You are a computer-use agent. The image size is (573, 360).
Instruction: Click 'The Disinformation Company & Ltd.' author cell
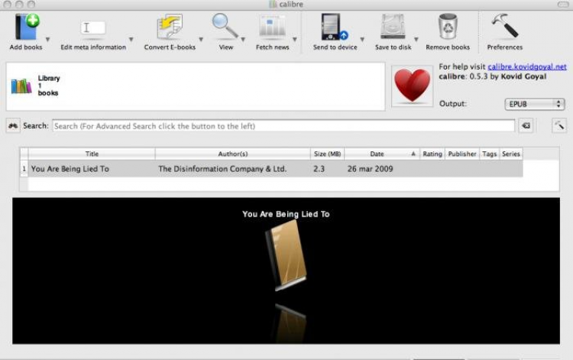point(233,169)
